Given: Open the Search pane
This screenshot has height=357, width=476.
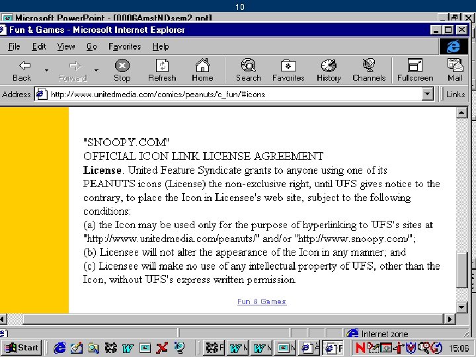Looking at the screenshot, I should tap(249, 71).
